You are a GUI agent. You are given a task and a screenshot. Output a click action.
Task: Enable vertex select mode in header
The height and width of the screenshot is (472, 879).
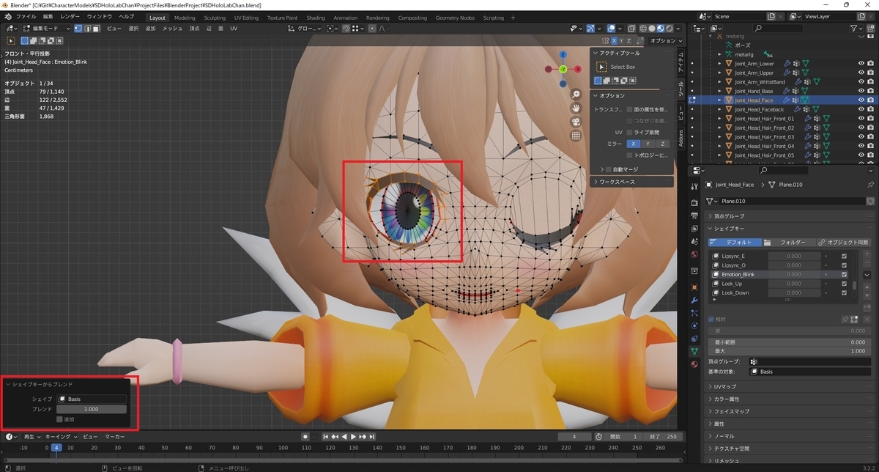(78, 29)
